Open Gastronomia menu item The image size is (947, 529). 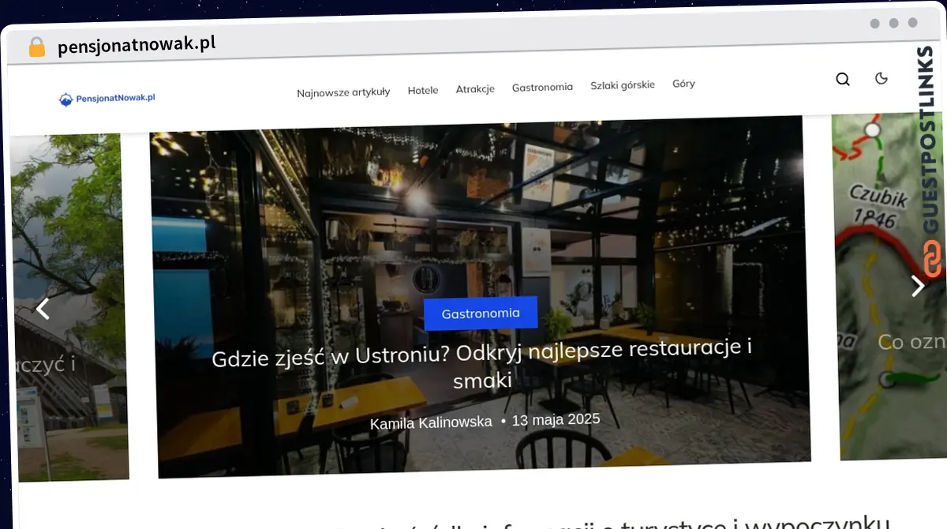[x=542, y=87]
